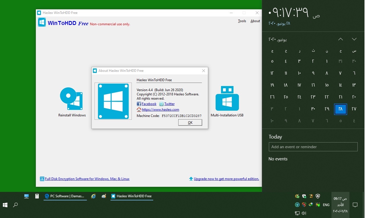
Task: Click the Machine Code value text
Action: click(x=182, y=116)
